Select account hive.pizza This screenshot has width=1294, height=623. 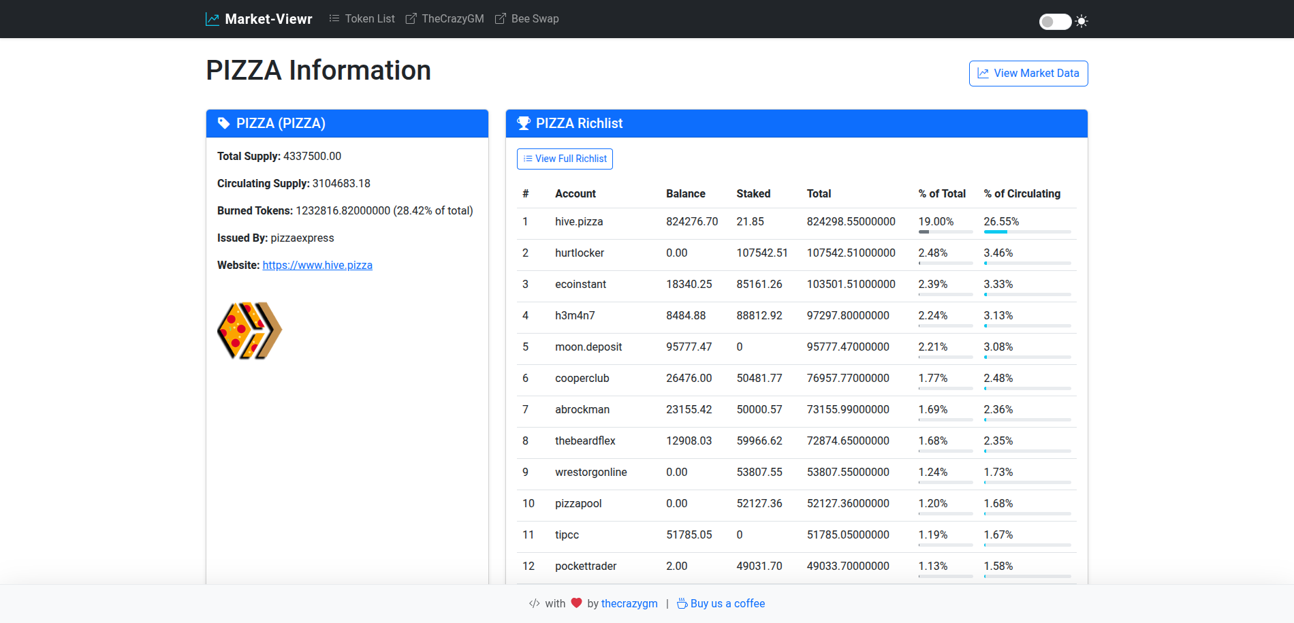click(x=579, y=221)
